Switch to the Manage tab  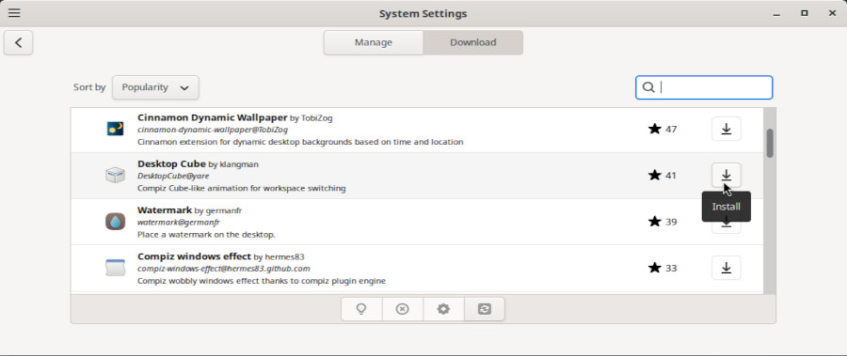click(374, 42)
